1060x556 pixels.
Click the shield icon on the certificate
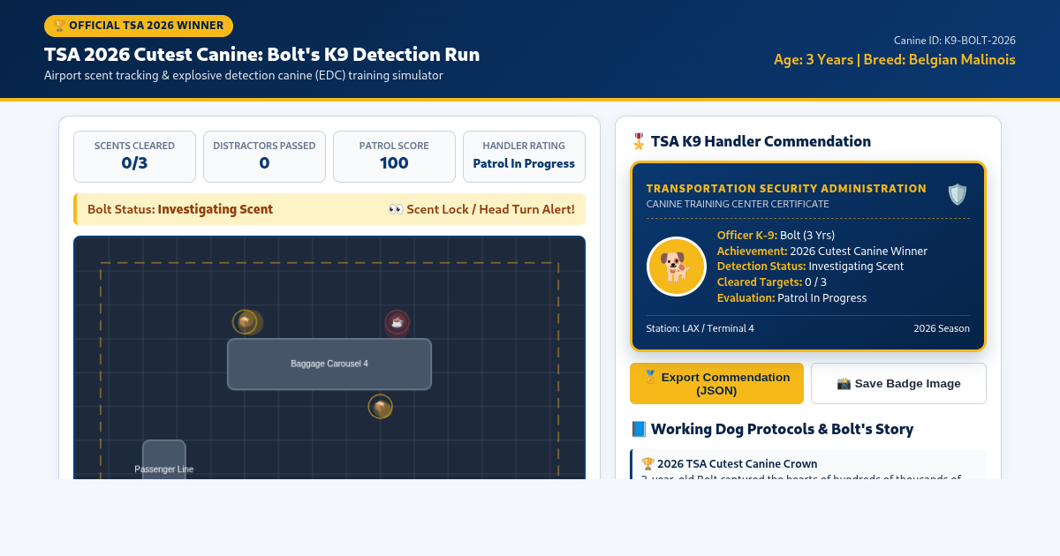[958, 194]
